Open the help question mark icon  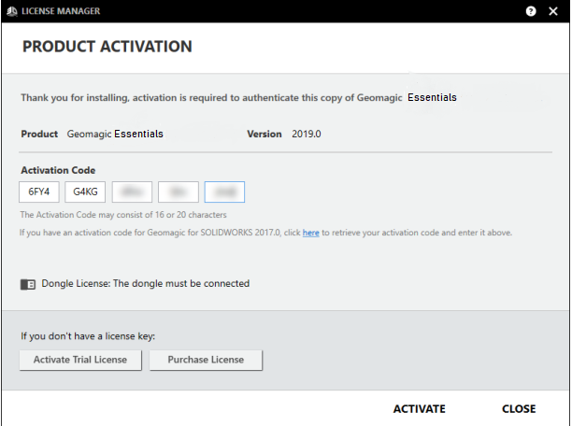click(x=531, y=11)
